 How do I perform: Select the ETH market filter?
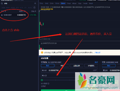[x=21, y=8]
